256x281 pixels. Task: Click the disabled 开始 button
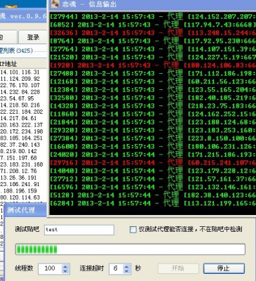click(x=178, y=268)
